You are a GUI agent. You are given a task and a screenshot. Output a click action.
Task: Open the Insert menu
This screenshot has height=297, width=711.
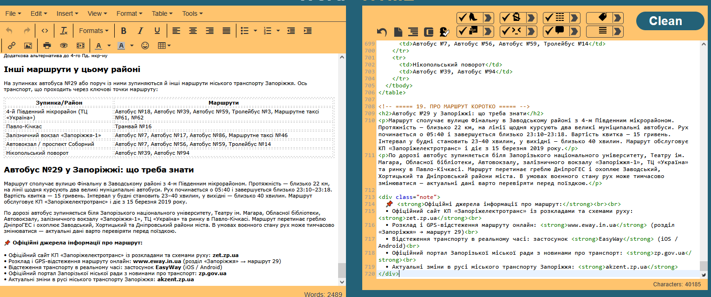coord(67,13)
